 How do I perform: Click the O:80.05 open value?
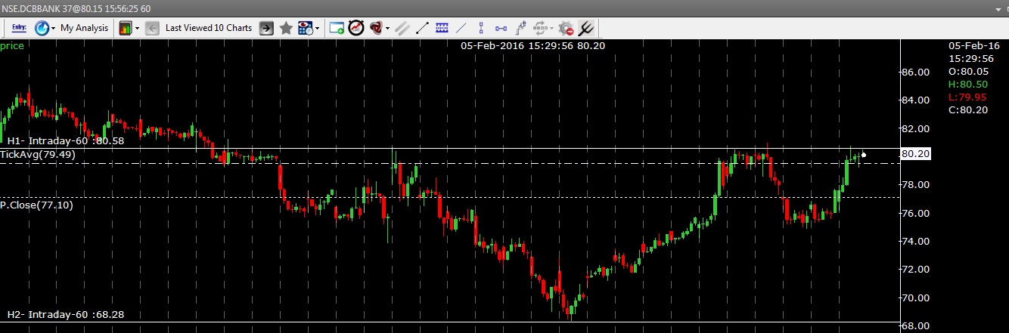click(x=969, y=71)
